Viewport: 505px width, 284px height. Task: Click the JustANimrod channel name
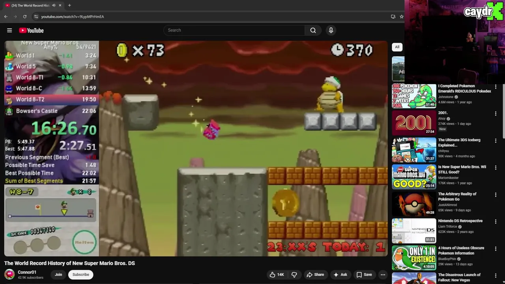pos(448,205)
